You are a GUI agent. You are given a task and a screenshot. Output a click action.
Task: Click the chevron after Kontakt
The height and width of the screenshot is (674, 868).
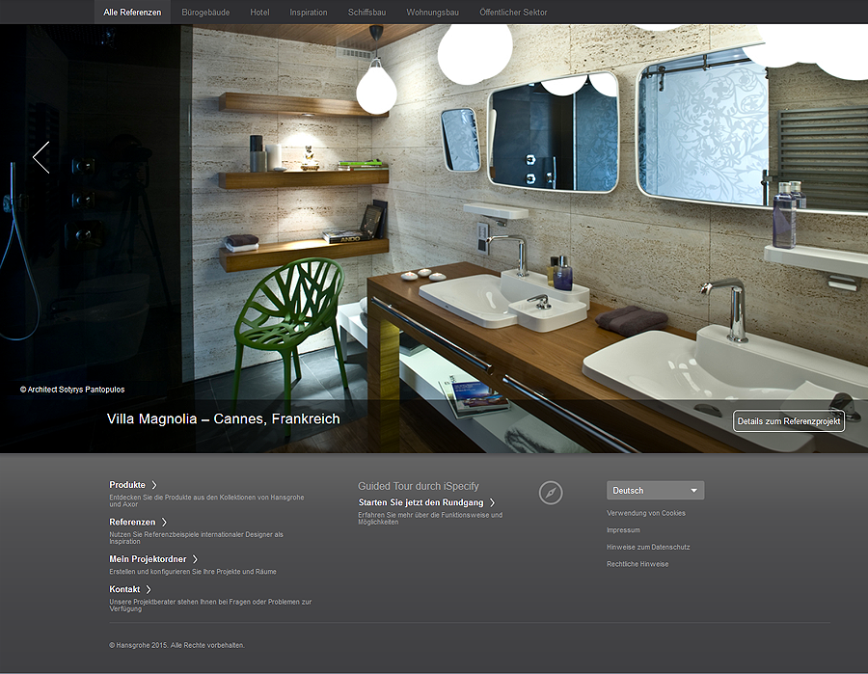[149, 589]
